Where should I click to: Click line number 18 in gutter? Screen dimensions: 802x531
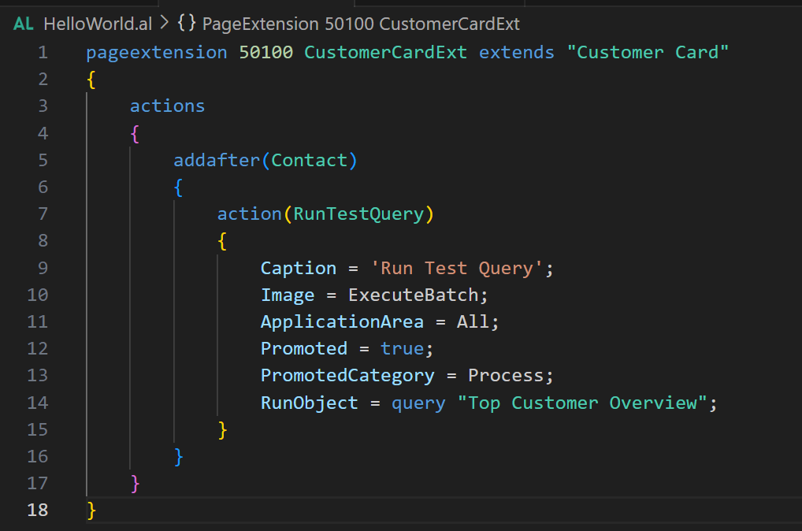pos(37,510)
